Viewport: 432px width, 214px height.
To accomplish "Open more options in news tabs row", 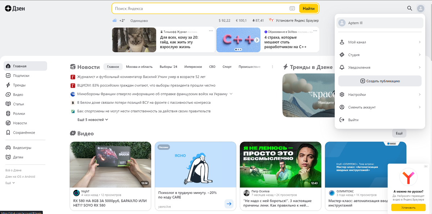I will (x=272, y=67).
